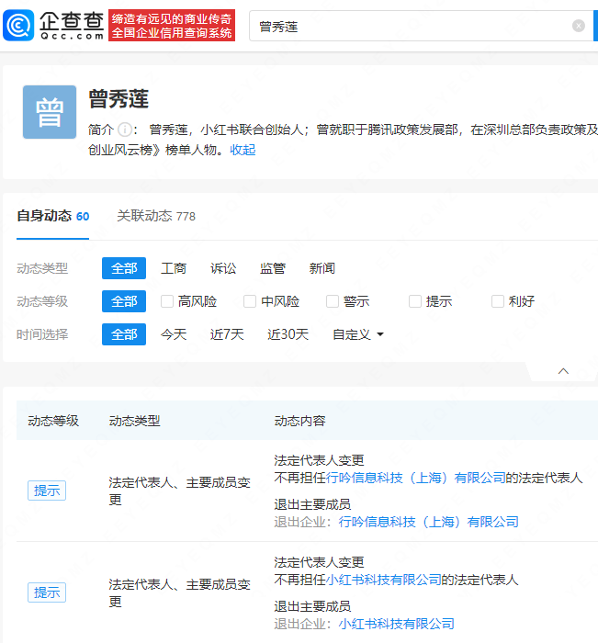Open 行吟信息科技 link after 退出企业
Viewport: 598px width, 643px height.
point(429,523)
